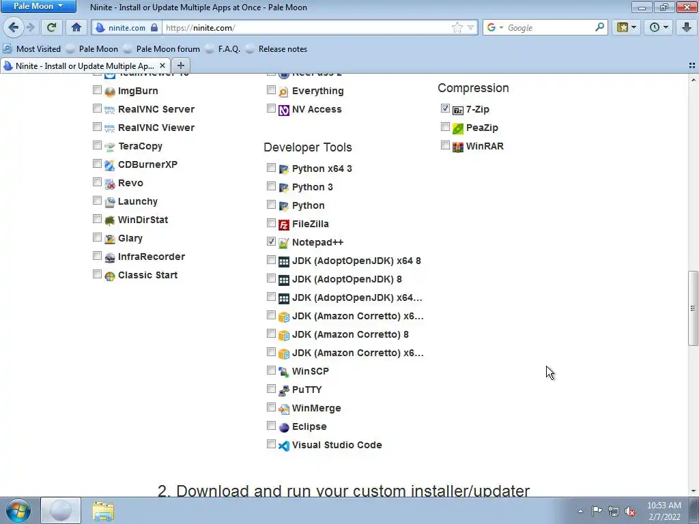Image resolution: width=699 pixels, height=524 pixels.
Task: Open Windows Explorer from the taskbar
Action: tap(103, 511)
